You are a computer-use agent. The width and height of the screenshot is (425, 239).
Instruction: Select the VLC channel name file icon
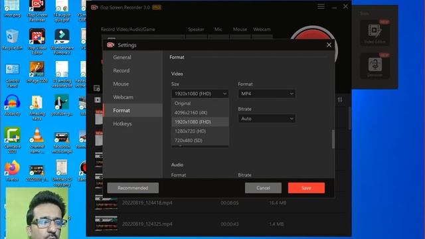(37, 140)
